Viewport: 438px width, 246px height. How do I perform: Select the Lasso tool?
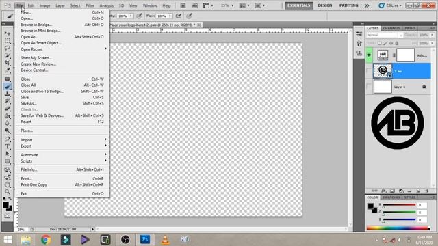(x=8, y=48)
